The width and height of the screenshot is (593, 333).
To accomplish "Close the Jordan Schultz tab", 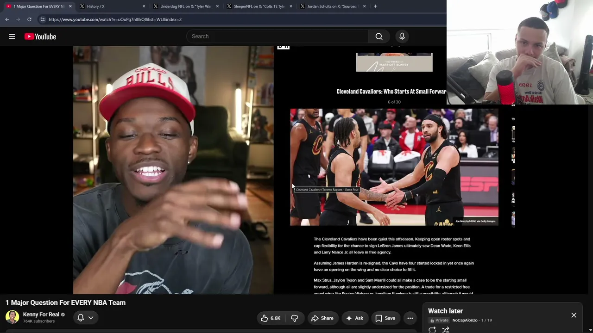I will point(364,6).
